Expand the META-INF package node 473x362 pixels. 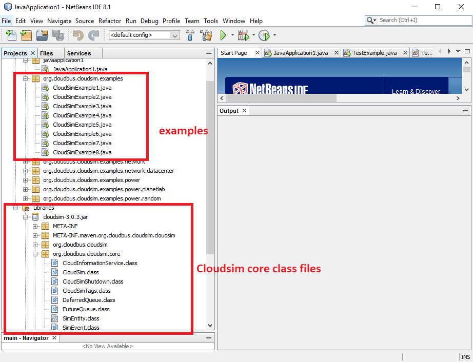point(35,226)
